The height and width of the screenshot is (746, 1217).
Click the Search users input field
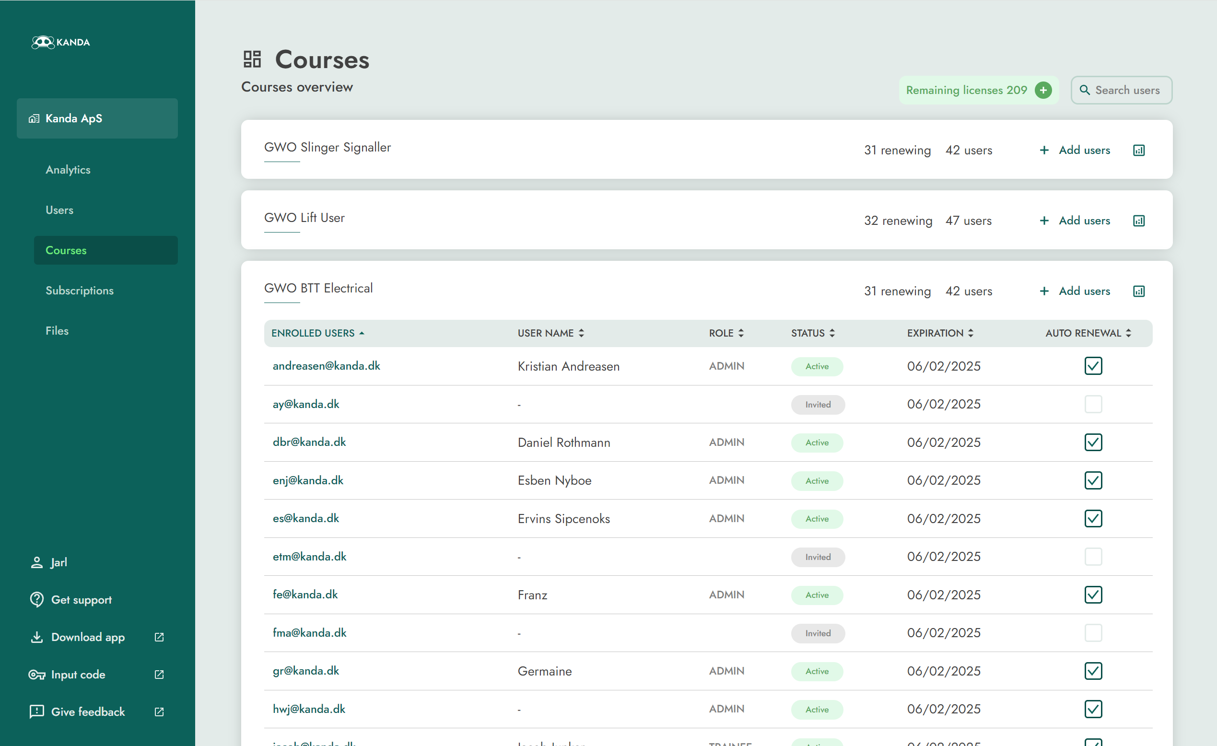coord(1121,90)
